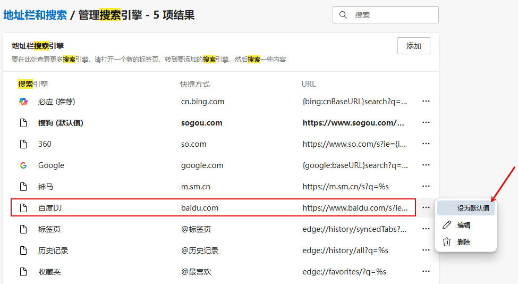This screenshot has height=284, width=518.
Task: Click the 搜索引擎 column header
Action: click(x=33, y=84)
